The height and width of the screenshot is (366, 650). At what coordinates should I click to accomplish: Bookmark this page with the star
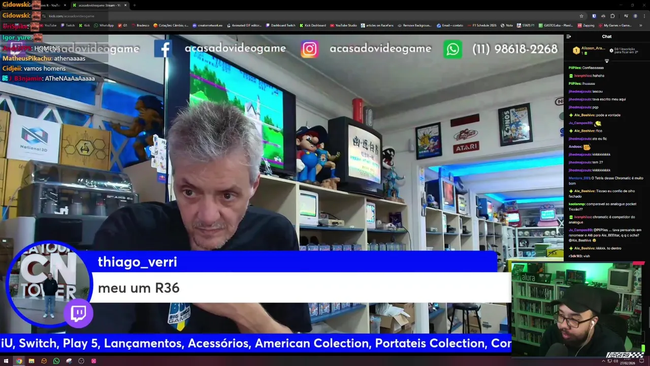[x=581, y=16]
